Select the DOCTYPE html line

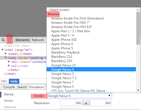pos(17,46)
